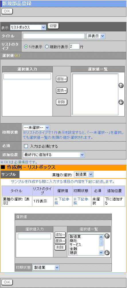Image resolution: width=127 pixels, height=288 pixels.
Task: Open the 非表示 title visibility dropdown
Action: (x=96, y=36)
